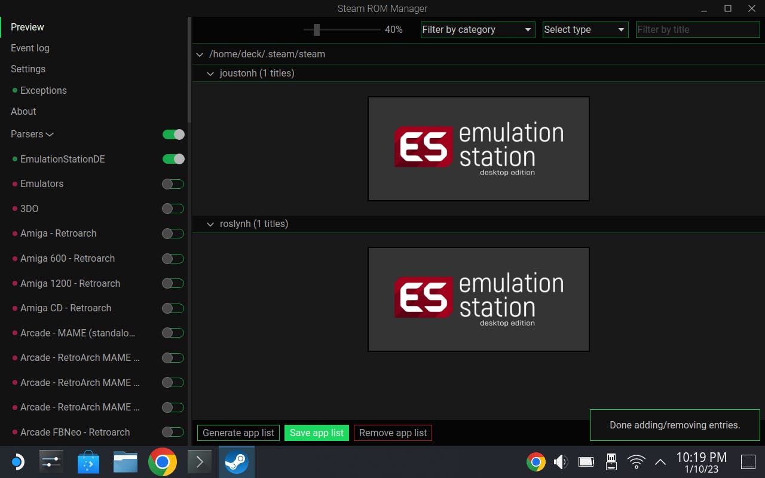765x478 pixels.
Task: Enable Amiga 1200 - Retroarch toggle
Action: 173,283
